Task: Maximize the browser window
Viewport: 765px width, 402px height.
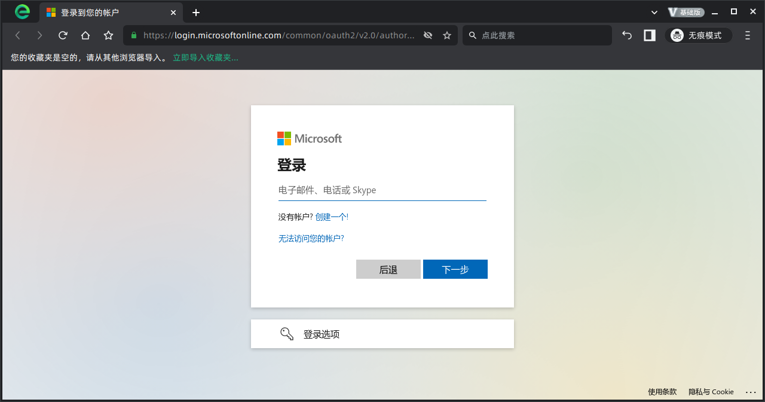Action: click(734, 11)
